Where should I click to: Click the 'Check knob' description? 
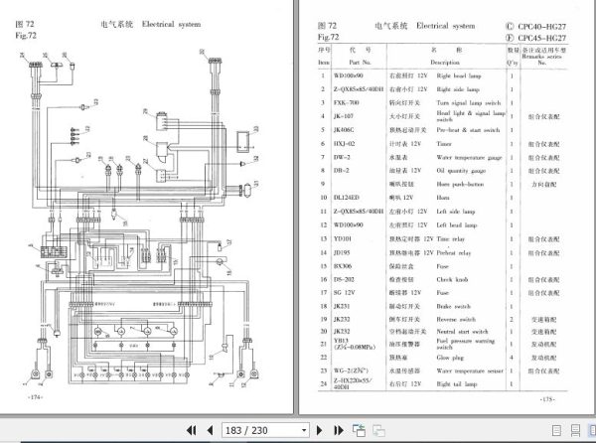click(452, 280)
